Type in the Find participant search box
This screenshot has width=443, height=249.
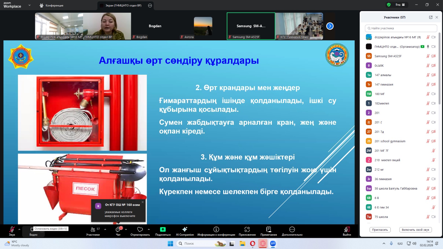click(401, 28)
